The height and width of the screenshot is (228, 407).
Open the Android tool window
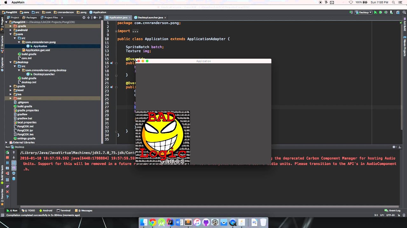pyautogui.click(x=46, y=211)
